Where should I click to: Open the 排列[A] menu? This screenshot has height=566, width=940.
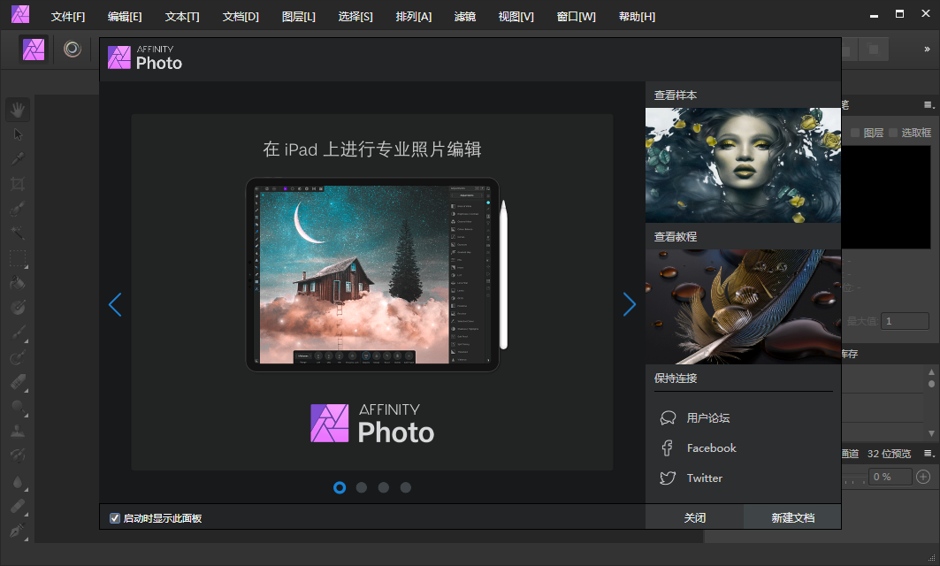click(414, 17)
